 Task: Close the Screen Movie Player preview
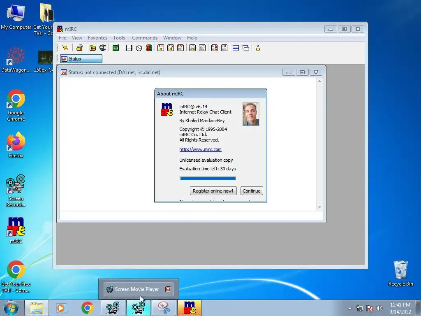(x=168, y=289)
